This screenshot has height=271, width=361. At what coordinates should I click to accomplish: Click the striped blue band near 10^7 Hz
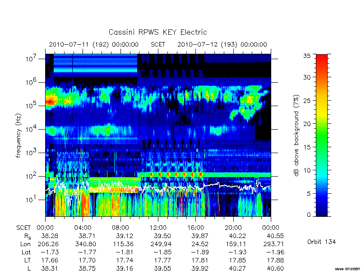pyautogui.click(x=95, y=64)
